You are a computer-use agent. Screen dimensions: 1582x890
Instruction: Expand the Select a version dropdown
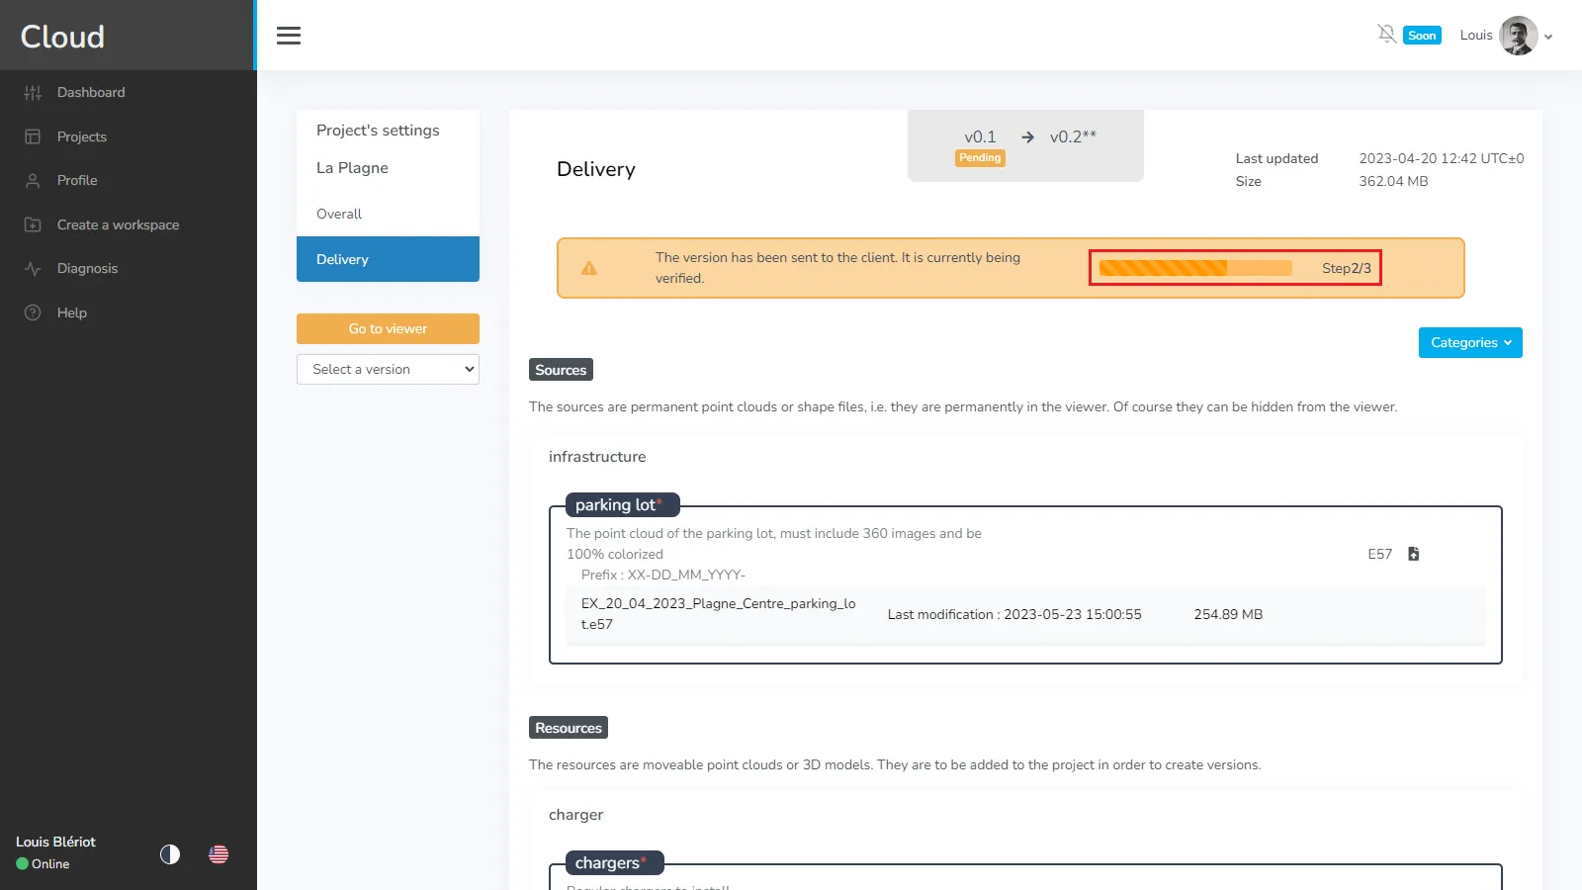pyautogui.click(x=388, y=369)
